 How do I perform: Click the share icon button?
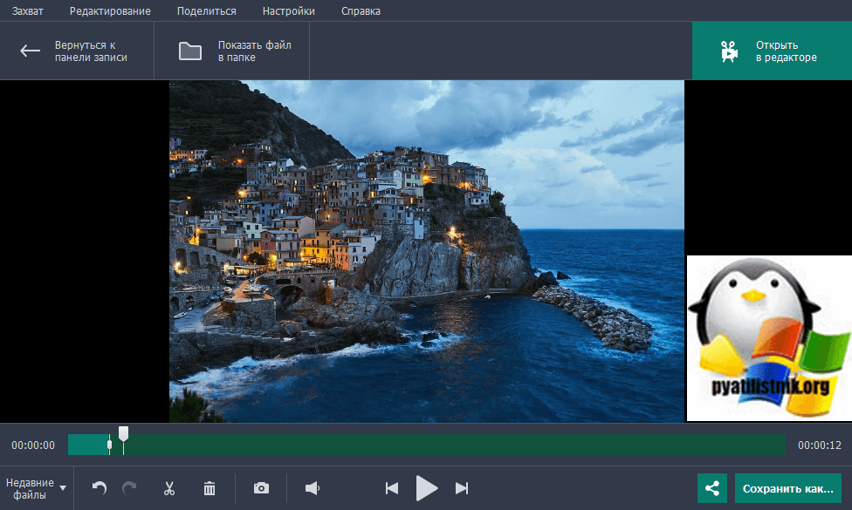point(712,489)
